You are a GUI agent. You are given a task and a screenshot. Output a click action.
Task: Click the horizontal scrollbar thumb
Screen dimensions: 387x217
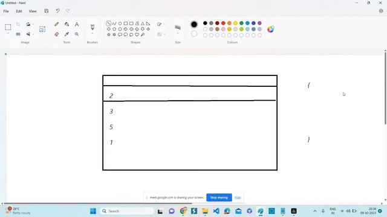pos(97,204)
